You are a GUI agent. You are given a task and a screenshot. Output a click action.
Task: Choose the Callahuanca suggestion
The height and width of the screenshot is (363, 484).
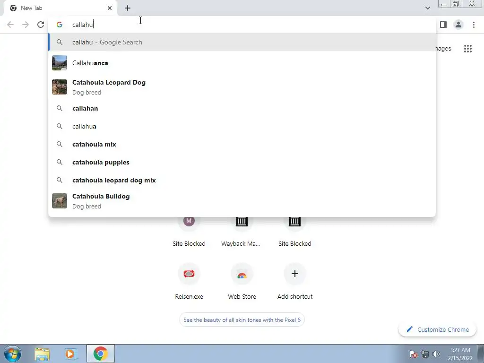click(x=242, y=63)
